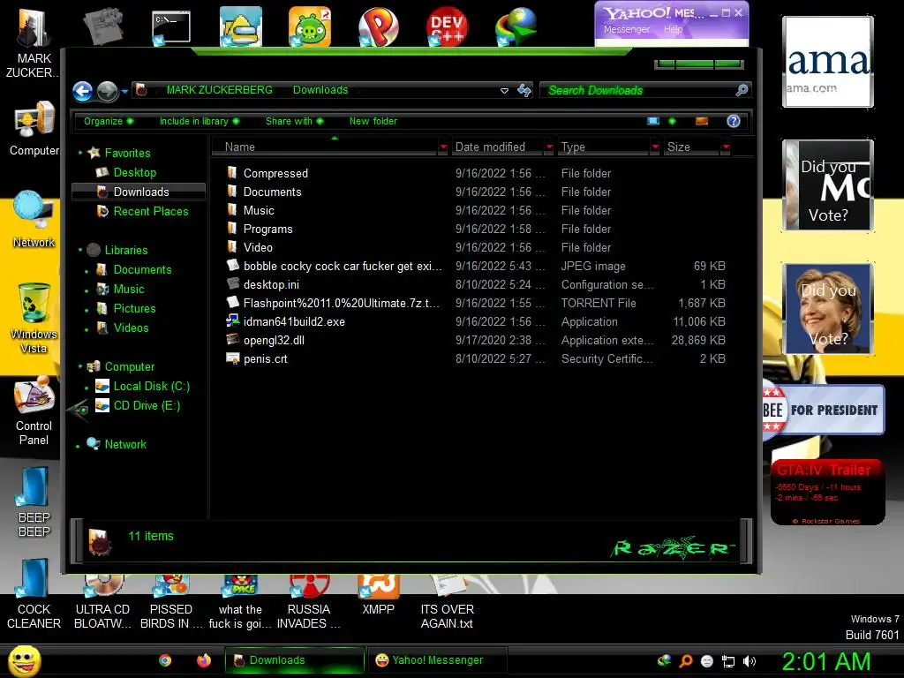Select the Video folder icon

coord(232,247)
